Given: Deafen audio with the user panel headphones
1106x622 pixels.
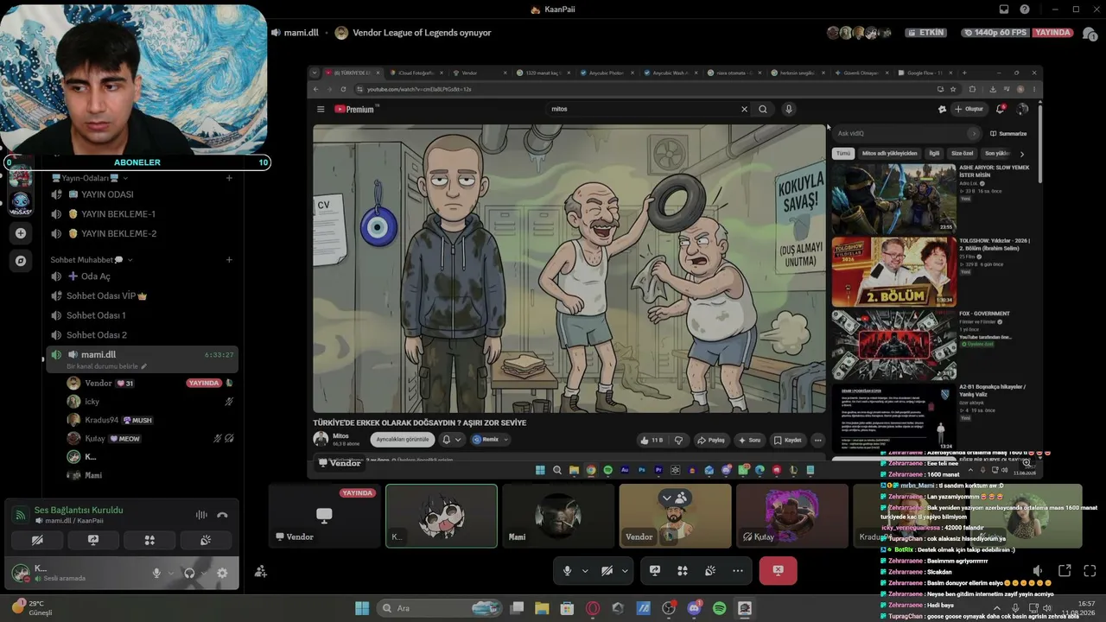Looking at the screenshot, I should pyautogui.click(x=189, y=573).
